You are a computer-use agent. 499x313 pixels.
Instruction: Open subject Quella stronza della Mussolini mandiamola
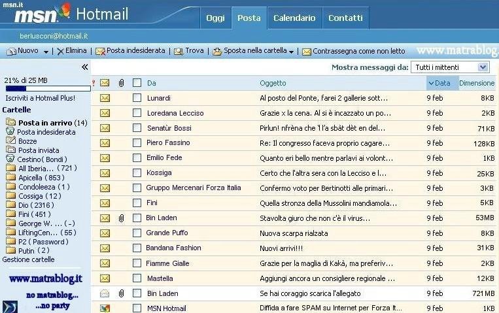[x=328, y=203]
